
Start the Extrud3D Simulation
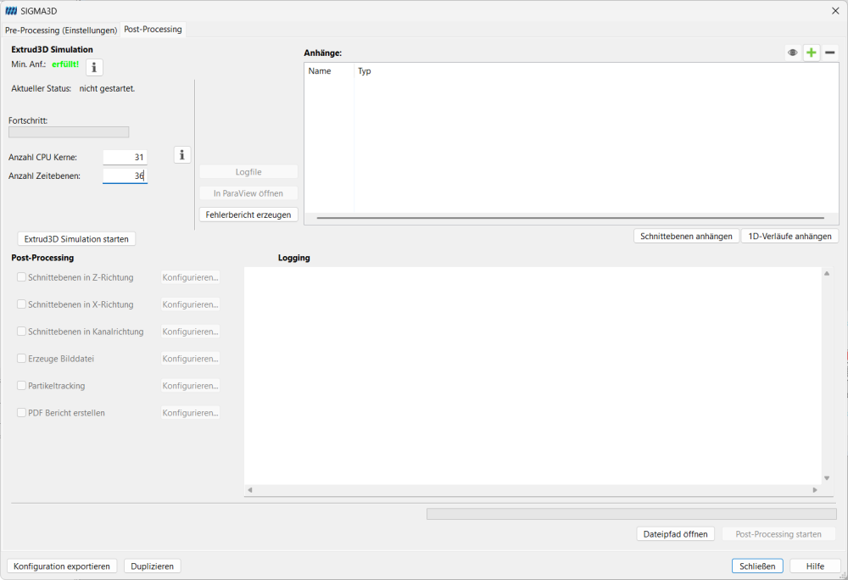[76, 239]
